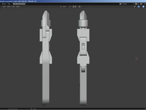
Task: Open the Window menu
Action: coord(4,4)
